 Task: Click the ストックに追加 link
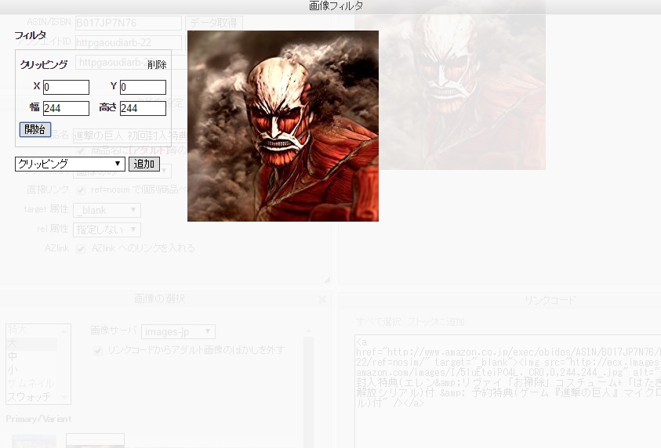(436, 322)
